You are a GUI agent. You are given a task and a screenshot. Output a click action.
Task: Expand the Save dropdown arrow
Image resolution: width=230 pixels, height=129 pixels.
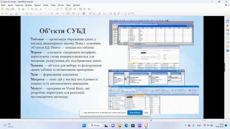pyautogui.click(x=15, y=9)
